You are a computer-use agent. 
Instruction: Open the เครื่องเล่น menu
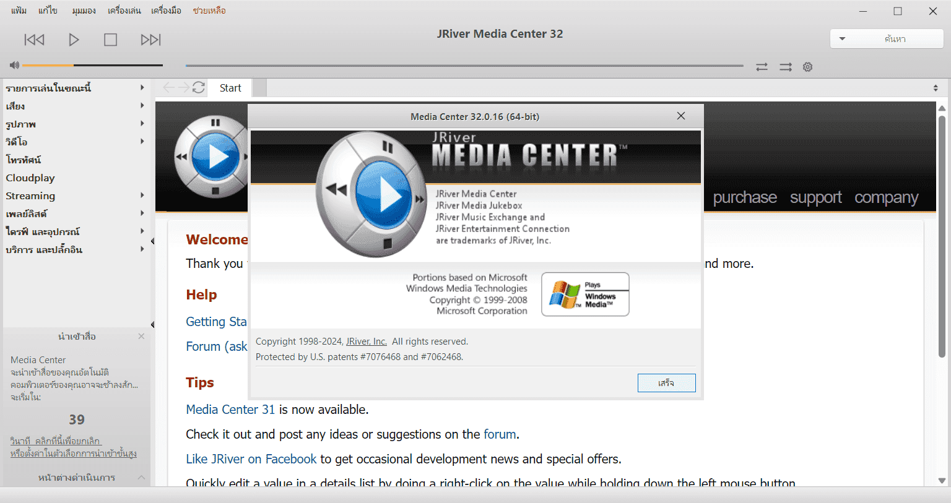124,11
